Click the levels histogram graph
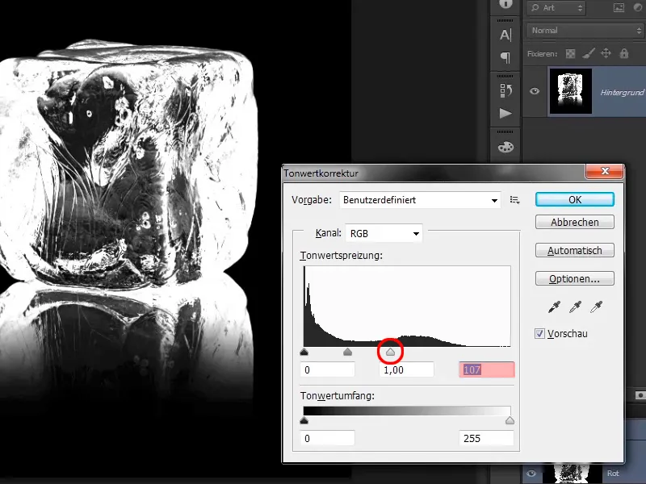Image resolution: width=646 pixels, height=484 pixels. coord(407,307)
